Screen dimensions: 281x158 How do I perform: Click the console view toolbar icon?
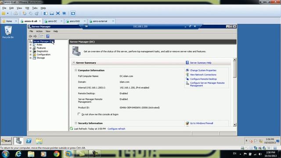tap(73, 14)
